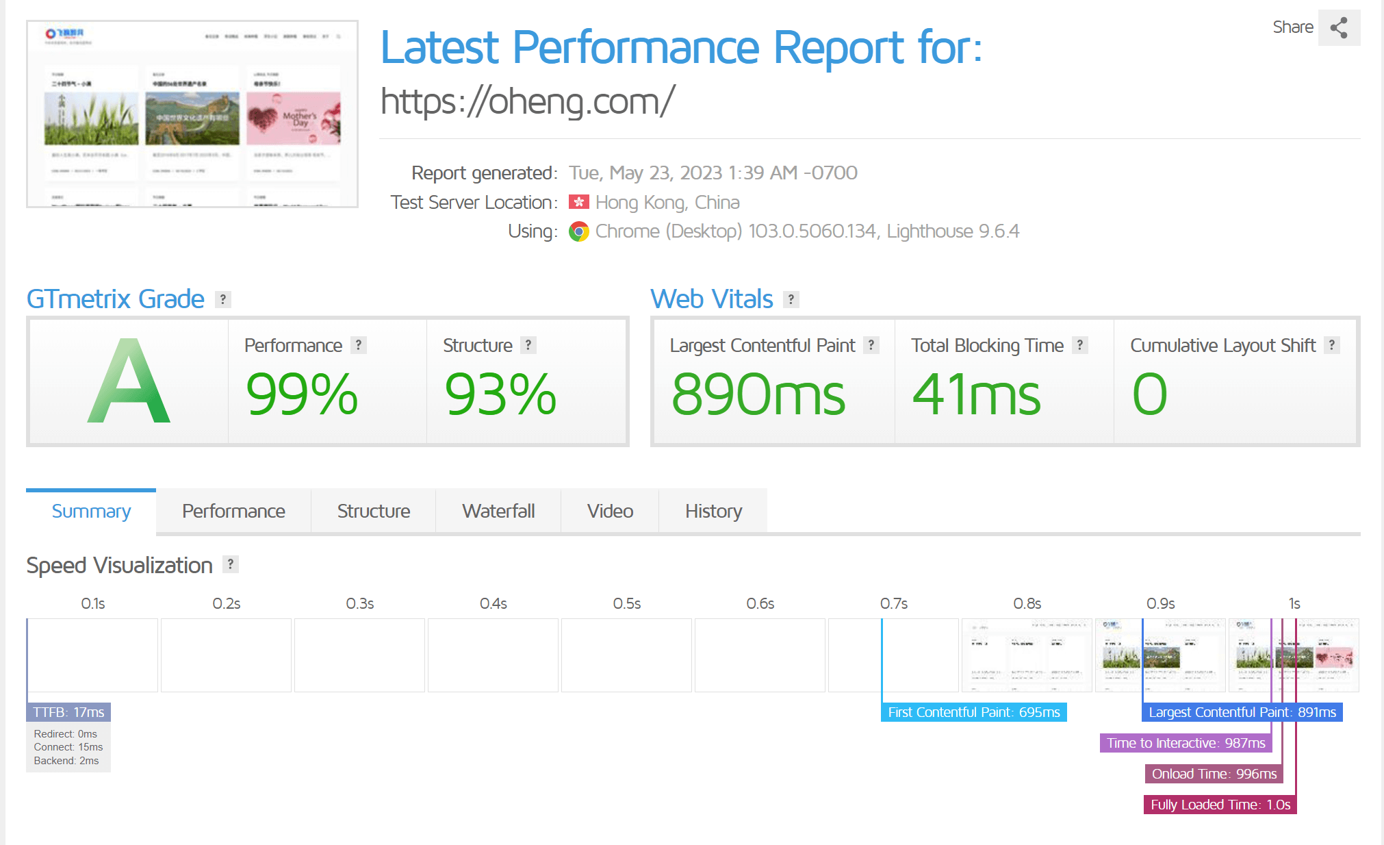Go to the Video tab
Screen dimensions: 1384x845
coord(610,511)
